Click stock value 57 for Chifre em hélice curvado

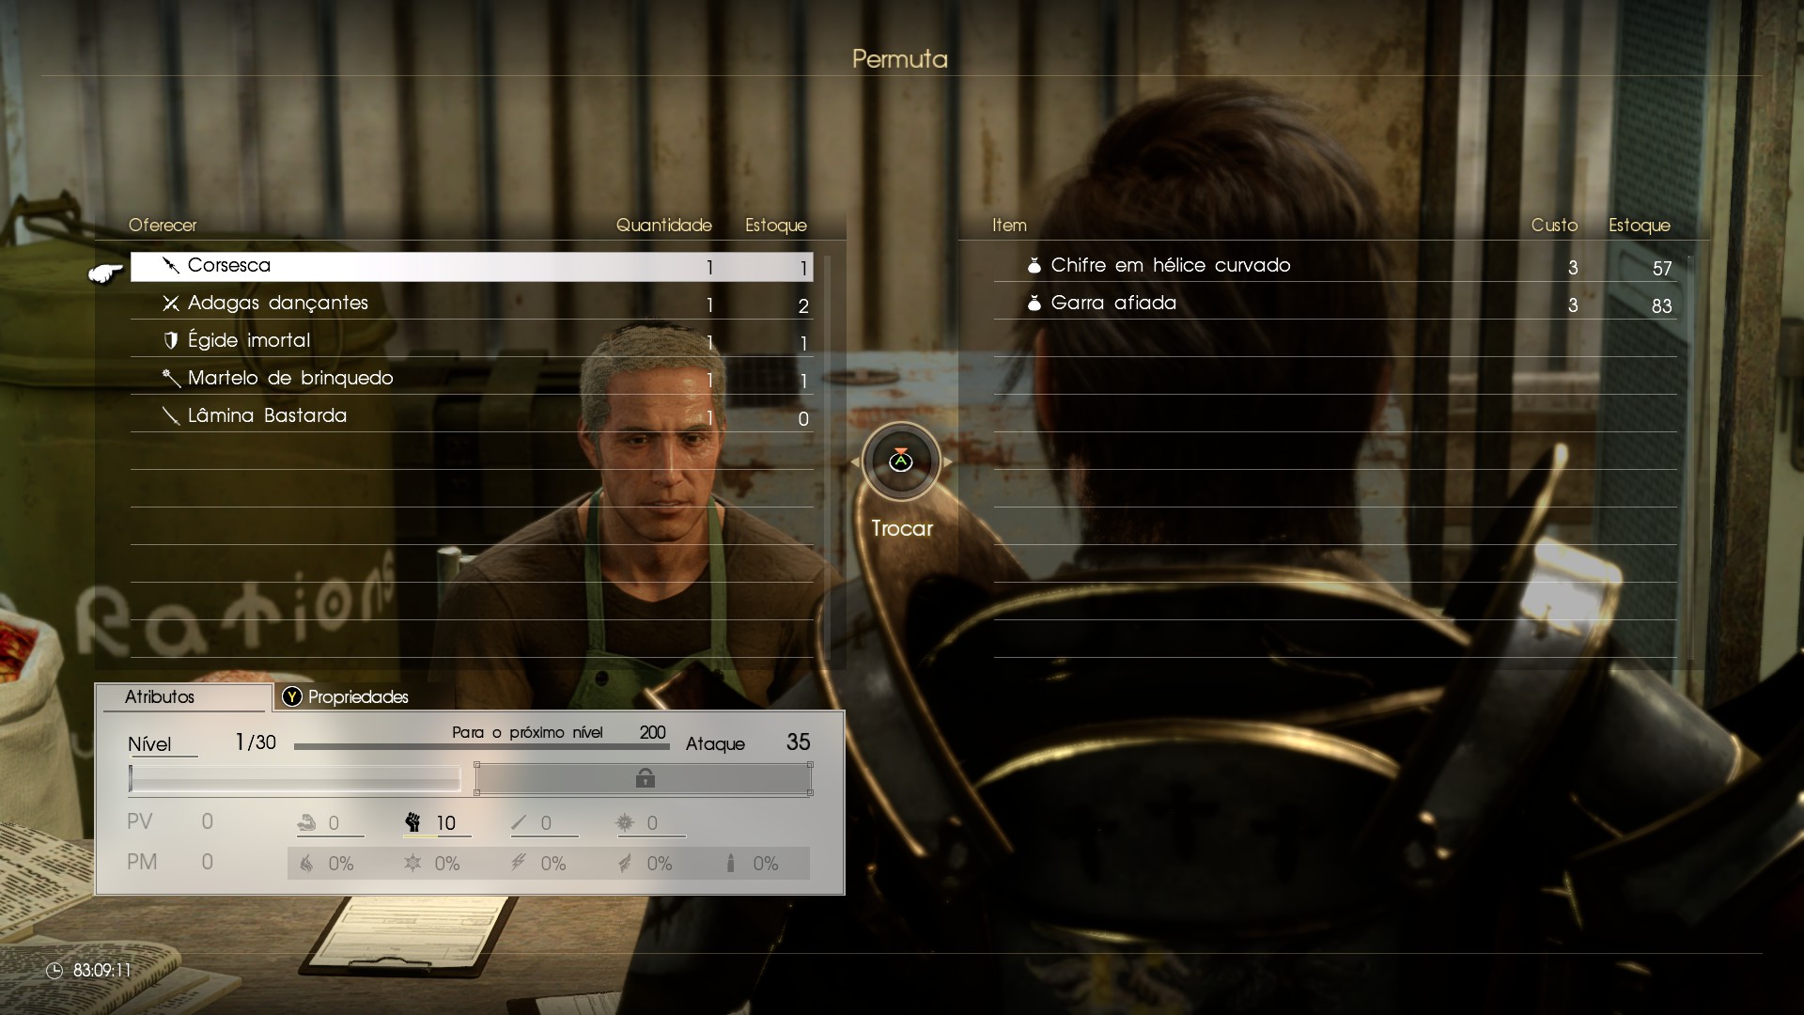pos(1662,269)
